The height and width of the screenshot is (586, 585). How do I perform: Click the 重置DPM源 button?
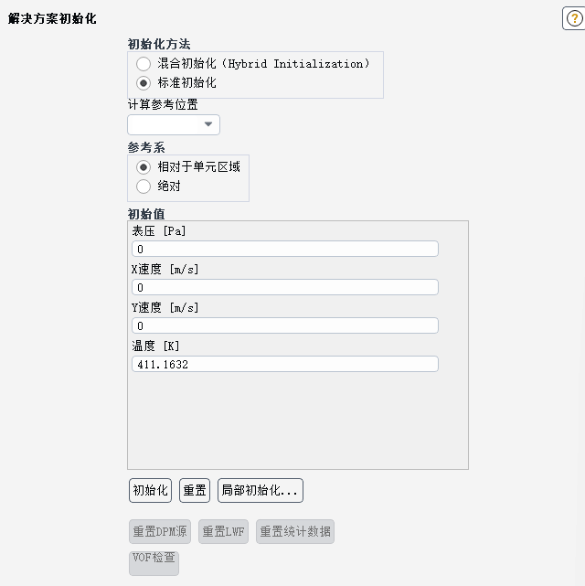point(160,532)
